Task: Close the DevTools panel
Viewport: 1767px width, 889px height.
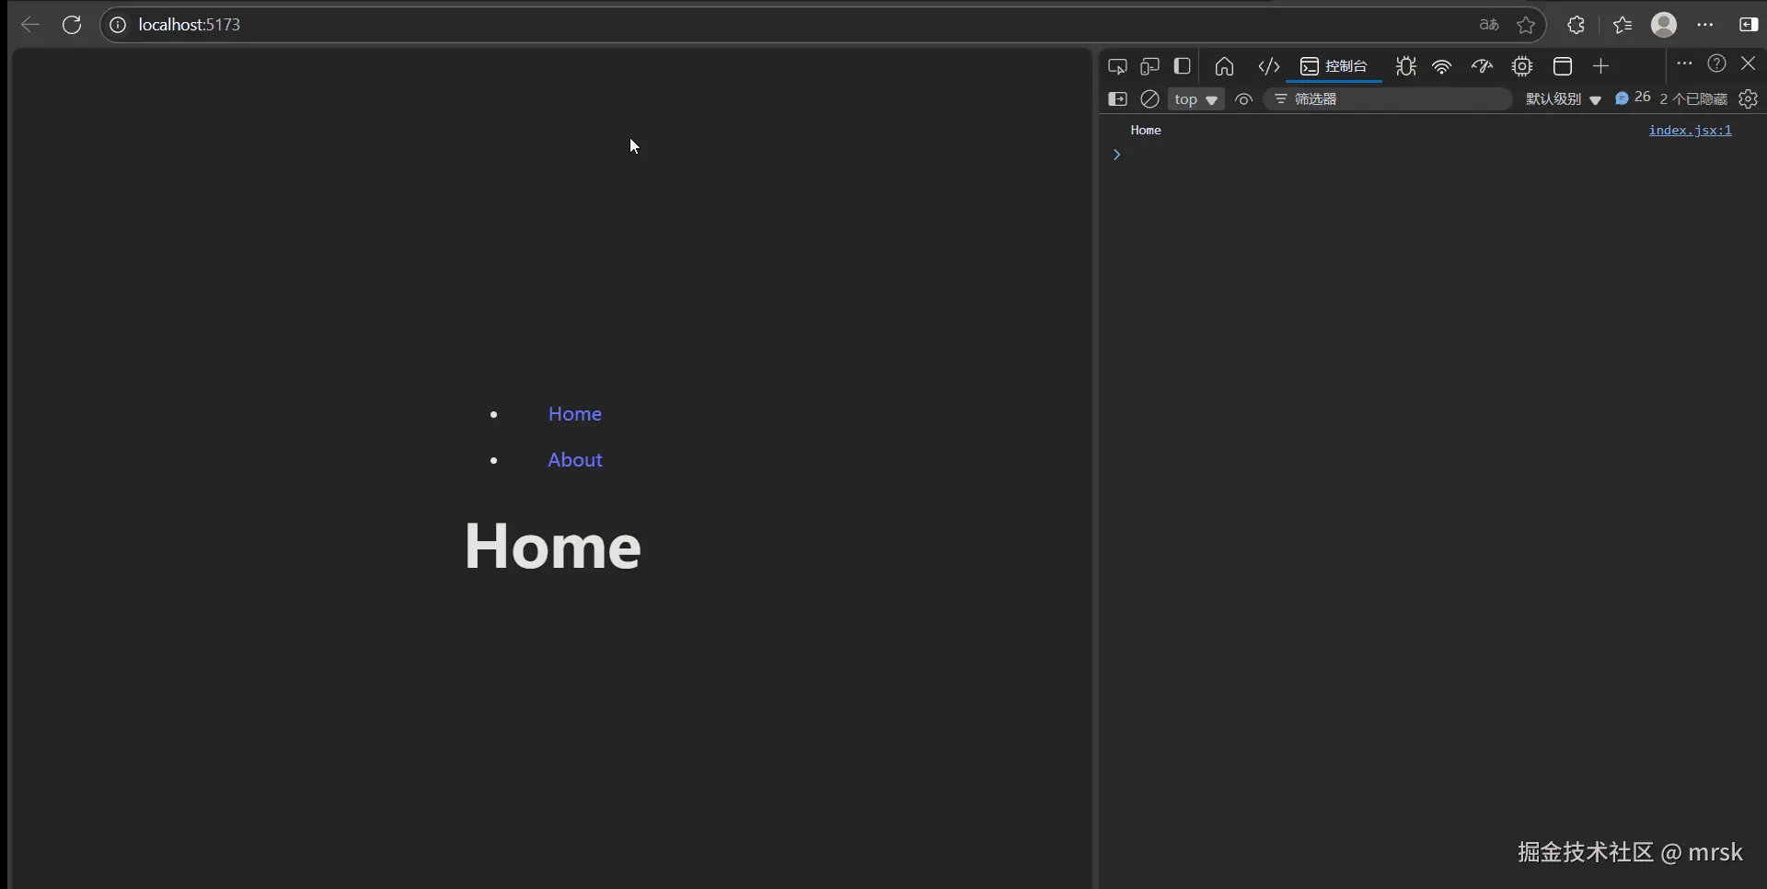Action: [x=1749, y=63]
